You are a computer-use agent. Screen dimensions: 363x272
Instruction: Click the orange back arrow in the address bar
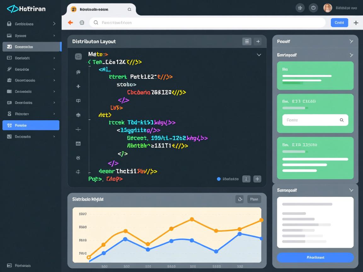pos(71,23)
